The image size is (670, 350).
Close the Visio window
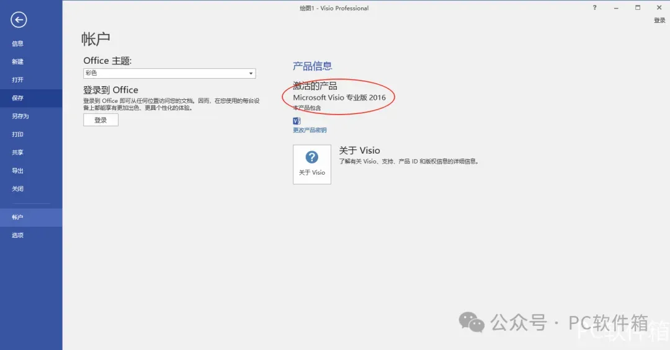point(659,7)
